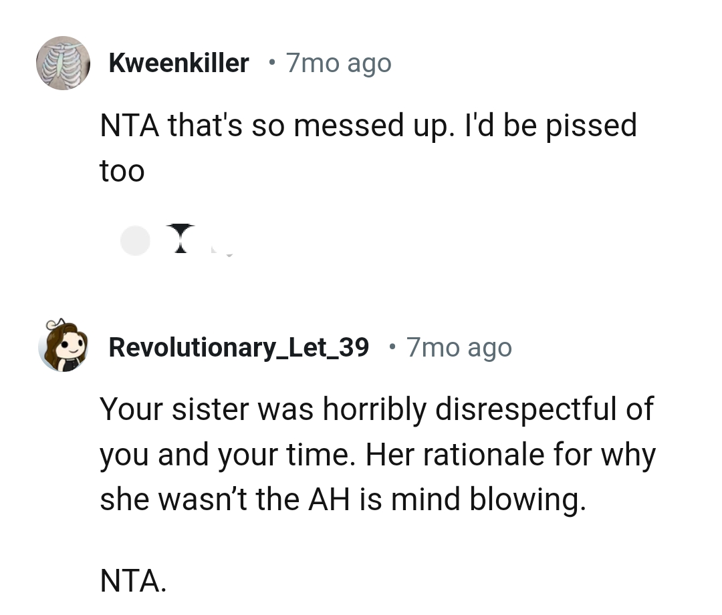Screen dimensions: 722x615
Task: Click the upvote icon under Kweenkiller's comment
Action: click(136, 240)
